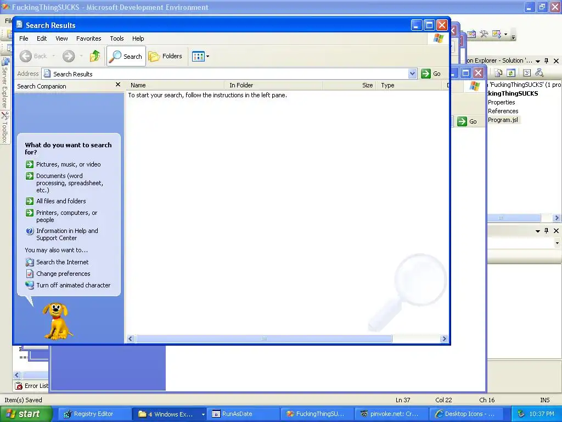The width and height of the screenshot is (562, 422).
Task: Switch to RunAsDate in taskbar
Action: [242, 414]
